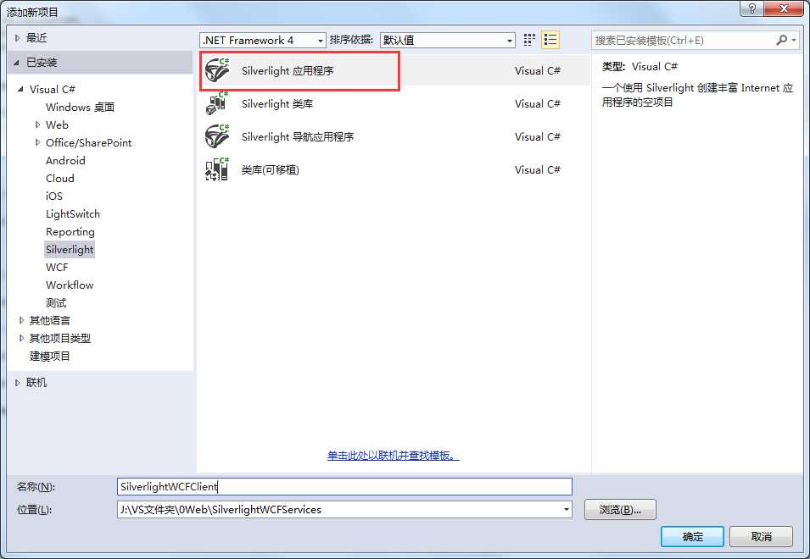Click the 取消 button
810x559 pixels.
click(x=761, y=537)
